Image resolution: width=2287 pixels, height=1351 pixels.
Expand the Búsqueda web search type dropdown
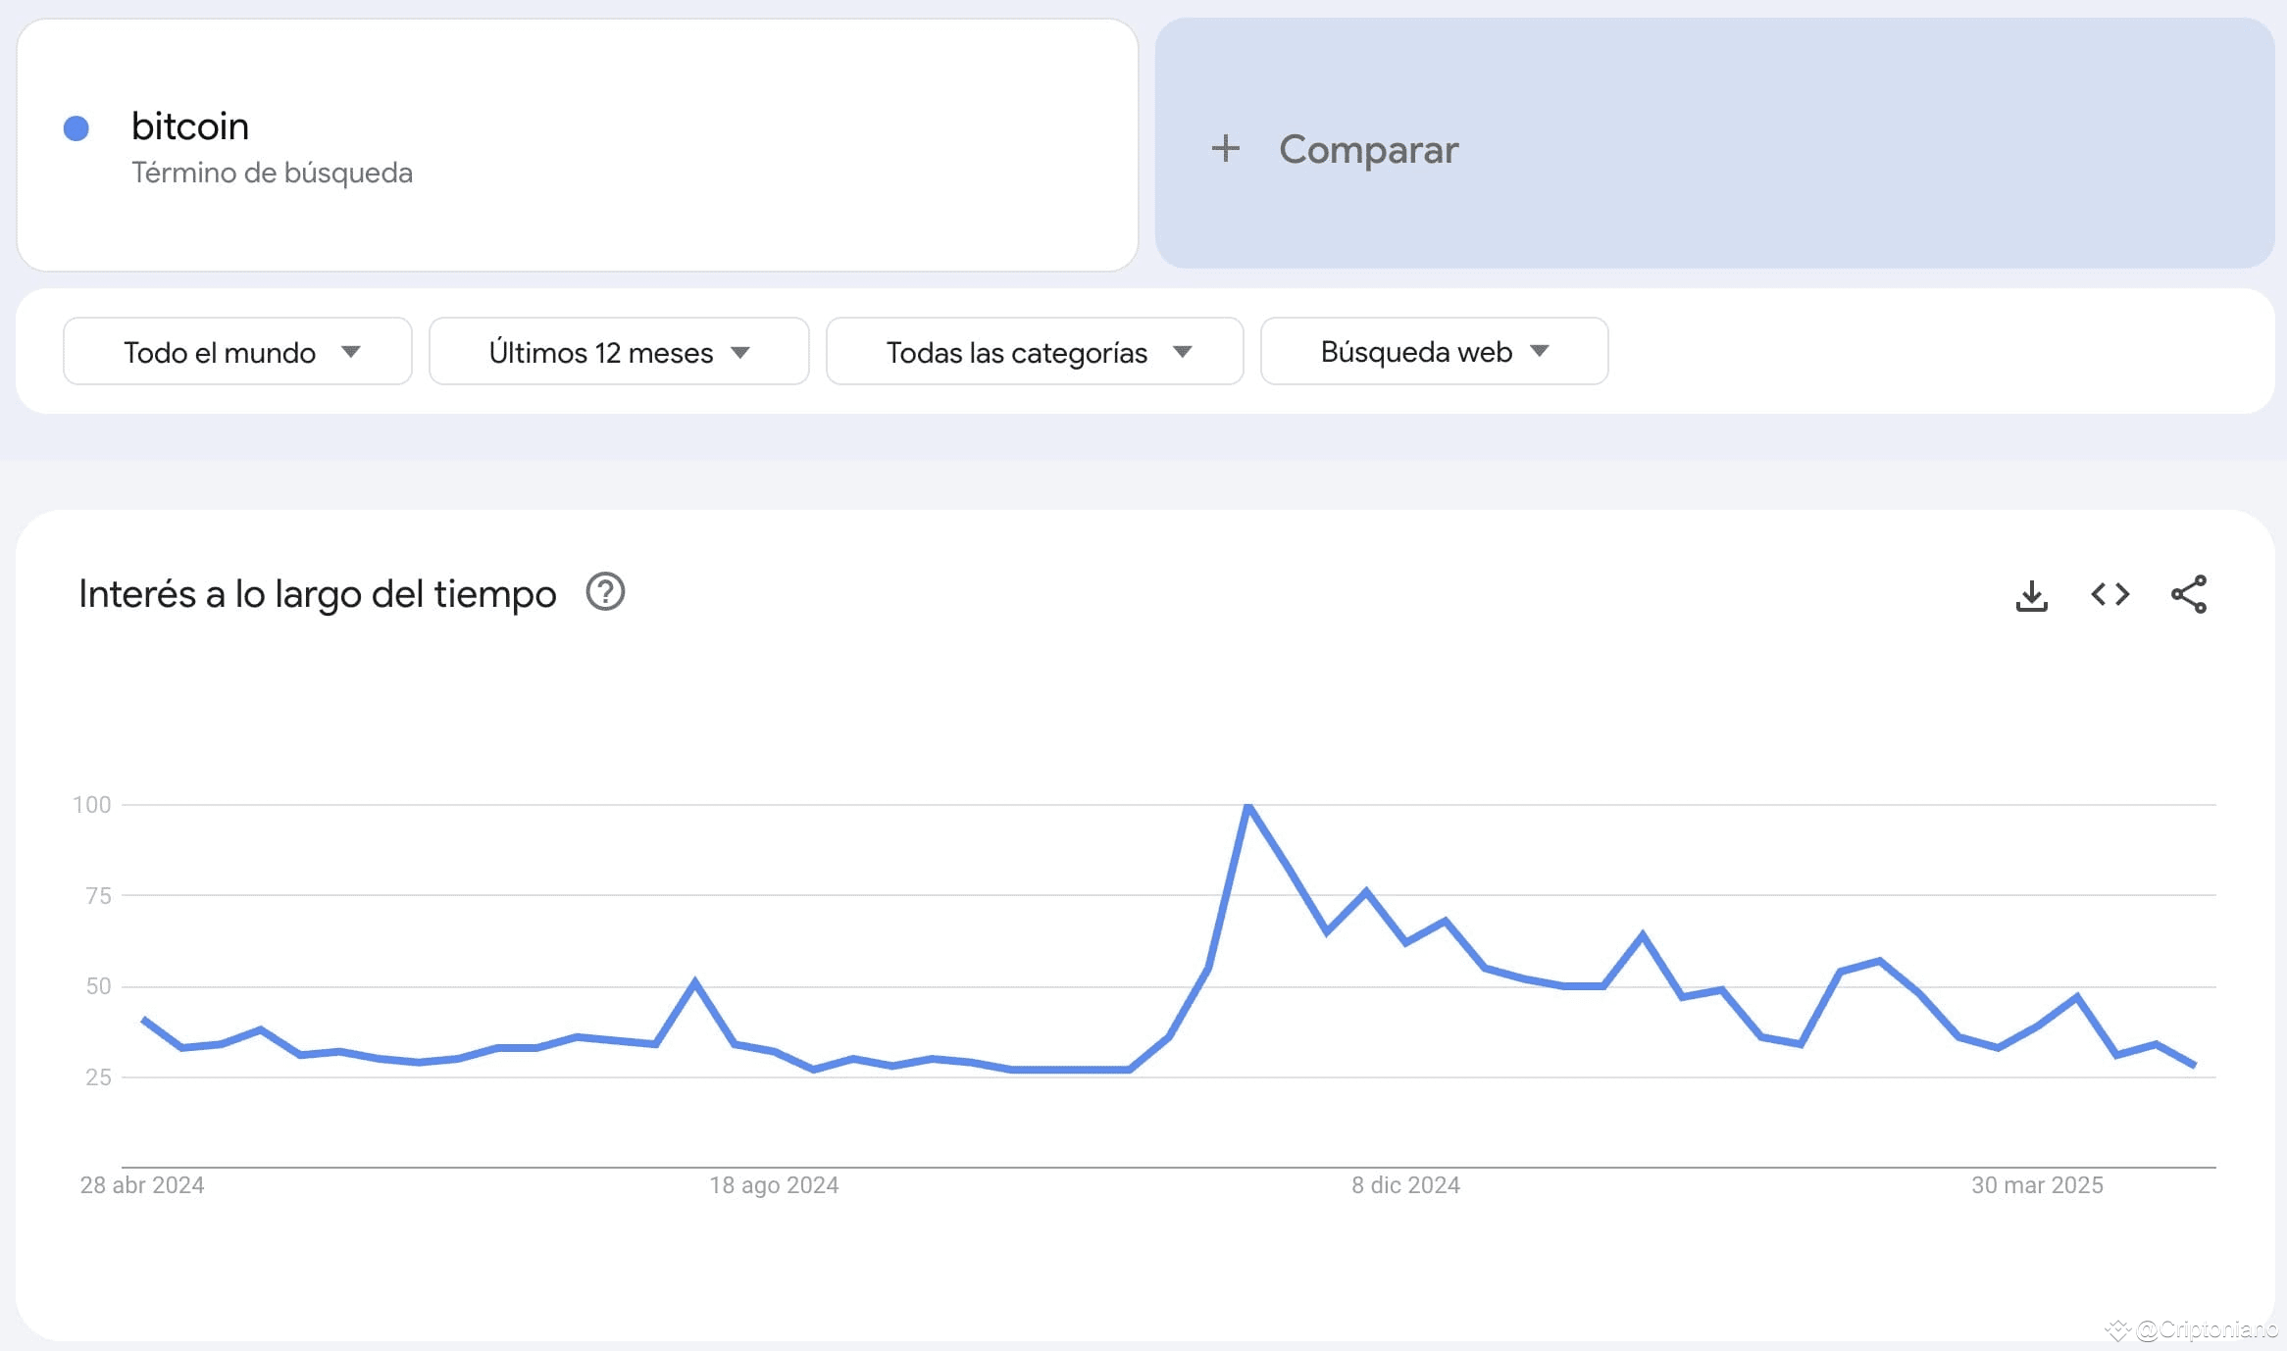[1434, 351]
